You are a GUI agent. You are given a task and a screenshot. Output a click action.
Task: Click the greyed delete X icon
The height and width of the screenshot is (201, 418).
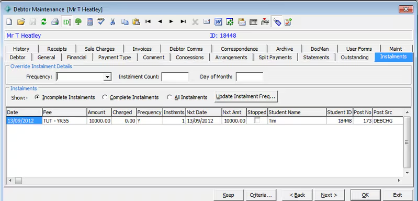[195, 22]
